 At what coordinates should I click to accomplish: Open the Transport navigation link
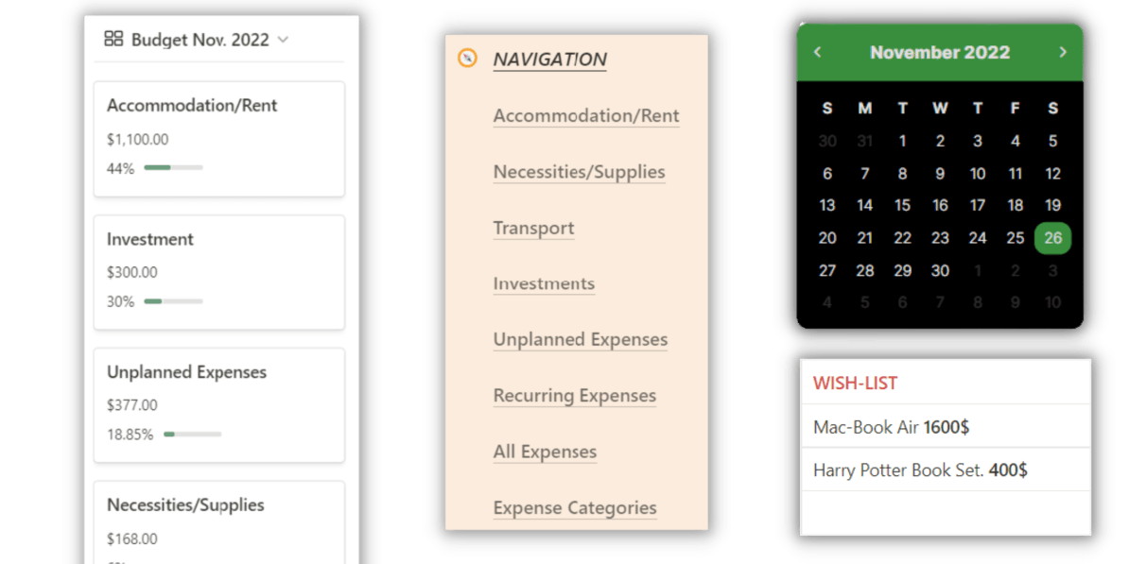(533, 228)
